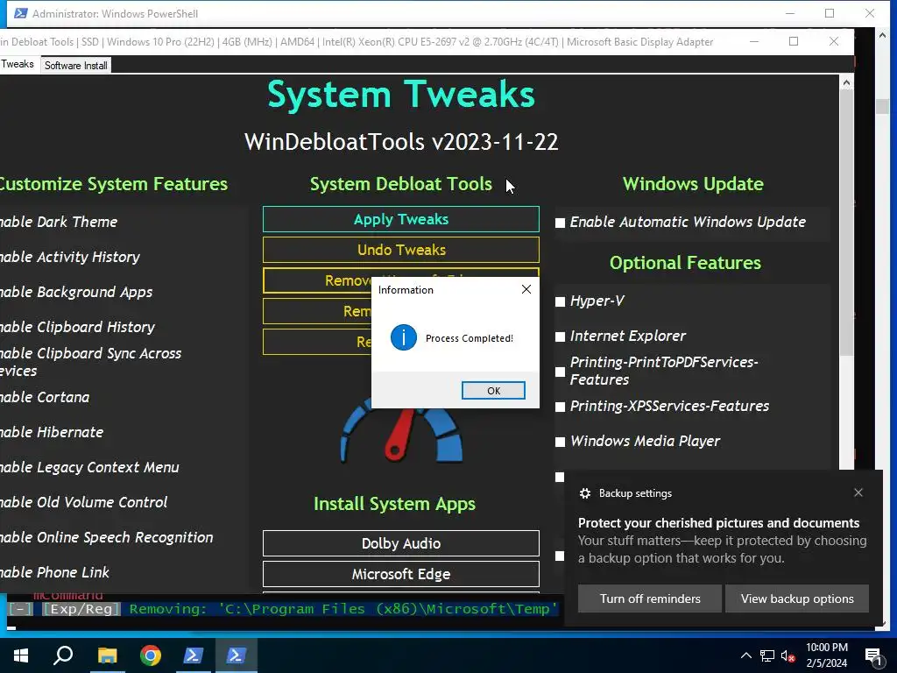Open the Action Center notifications icon
897x673 pixels.
873,656
